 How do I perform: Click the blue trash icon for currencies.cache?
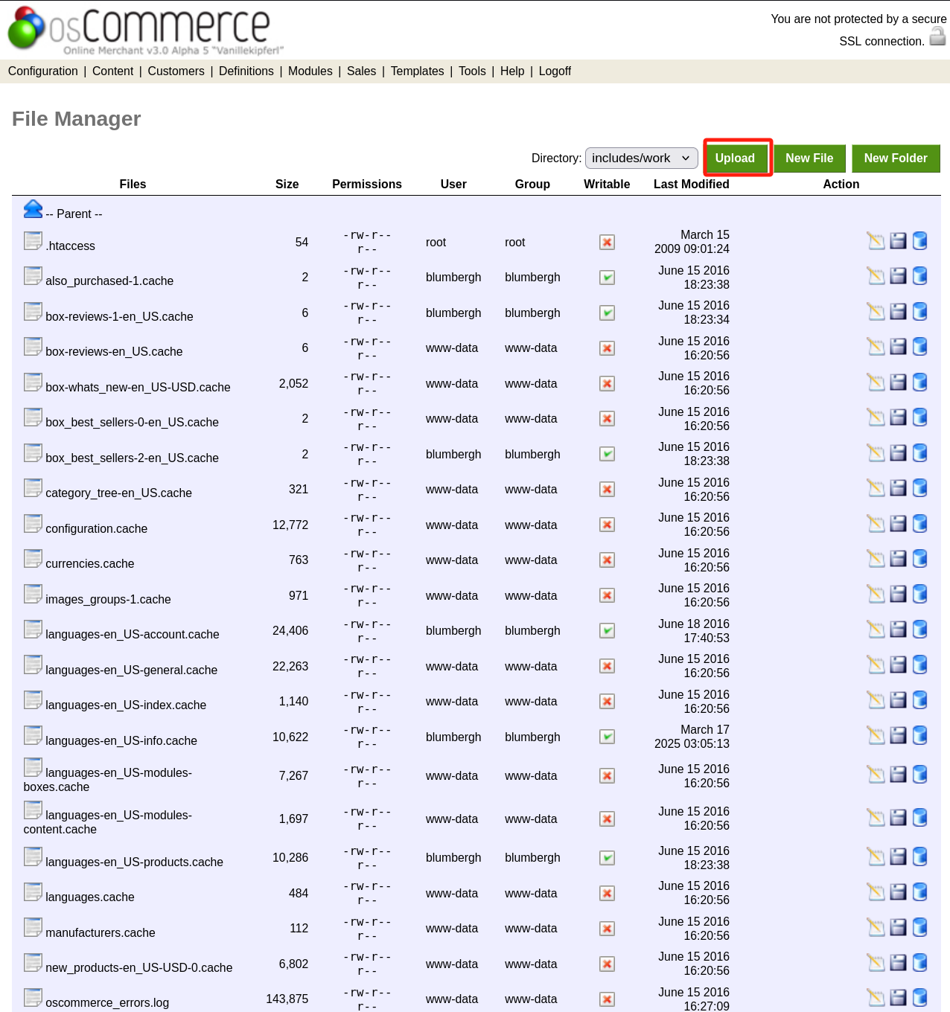[x=920, y=559]
